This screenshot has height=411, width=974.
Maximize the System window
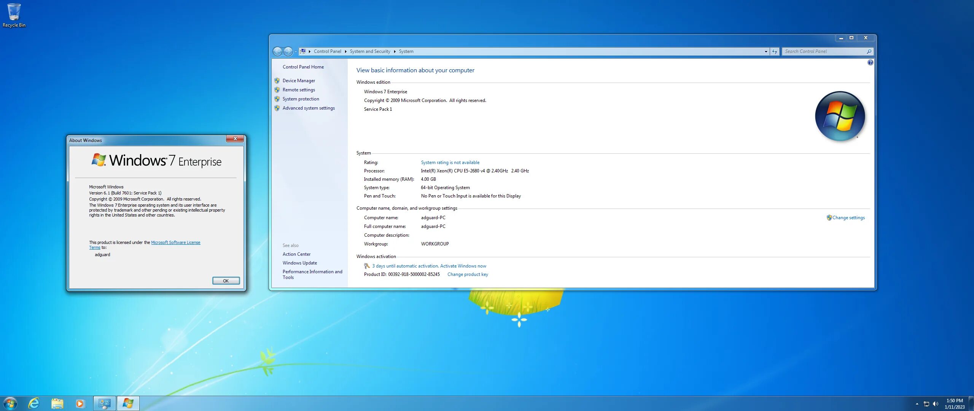[x=851, y=38]
